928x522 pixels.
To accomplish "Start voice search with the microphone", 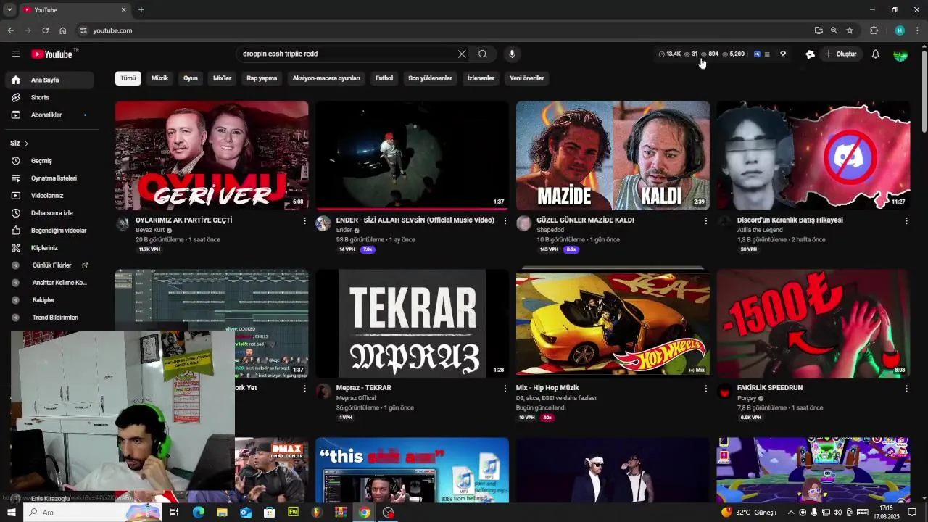I will [x=512, y=54].
